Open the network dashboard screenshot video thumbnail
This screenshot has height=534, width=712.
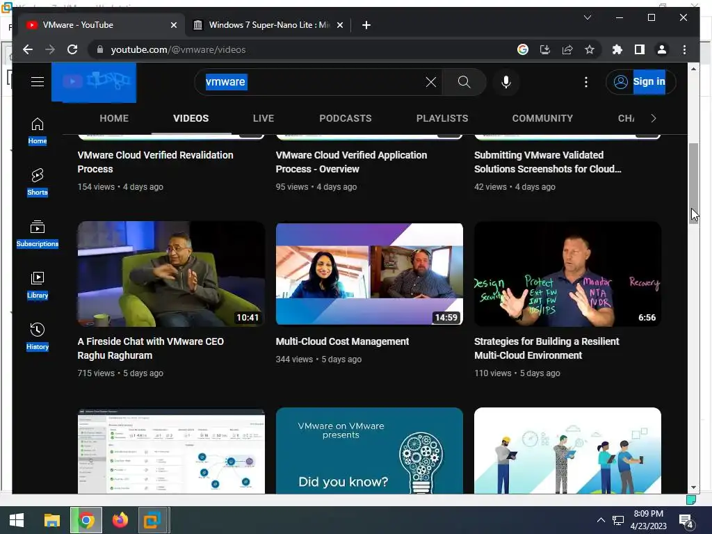pos(171,451)
